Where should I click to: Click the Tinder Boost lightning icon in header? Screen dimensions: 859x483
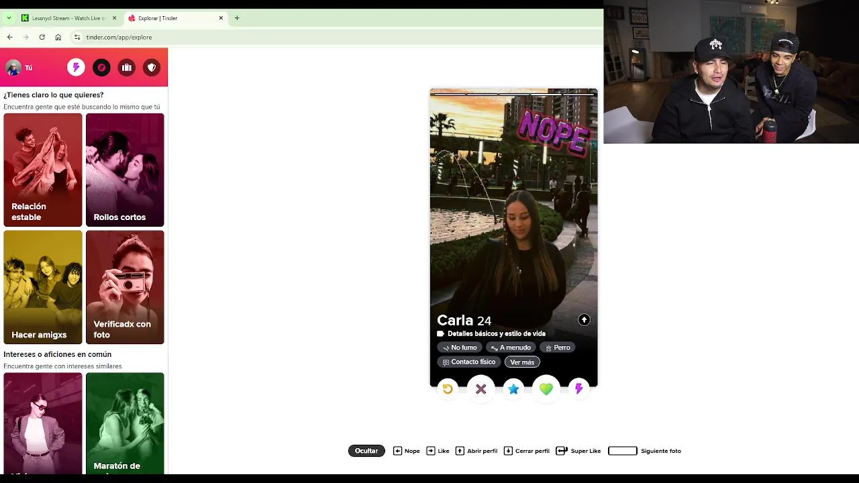point(76,67)
